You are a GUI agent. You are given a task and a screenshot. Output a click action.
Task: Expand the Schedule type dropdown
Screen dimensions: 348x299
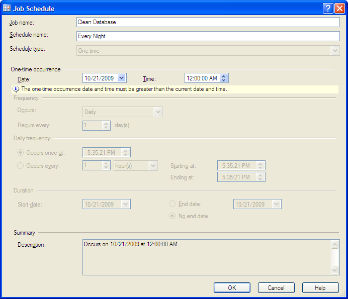click(x=335, y=50)
